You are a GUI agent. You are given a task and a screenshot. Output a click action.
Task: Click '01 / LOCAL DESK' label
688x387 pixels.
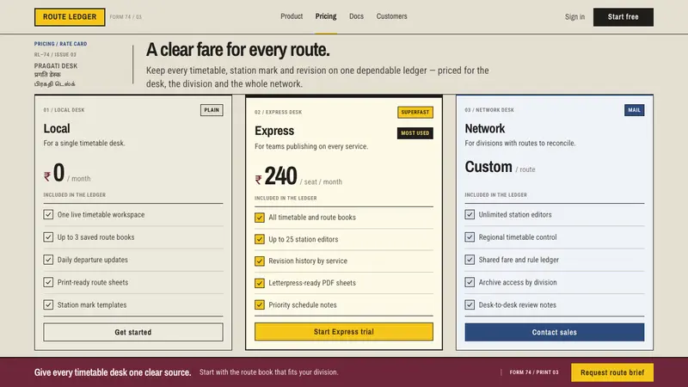pyautogui.click(x=64, y=110)
